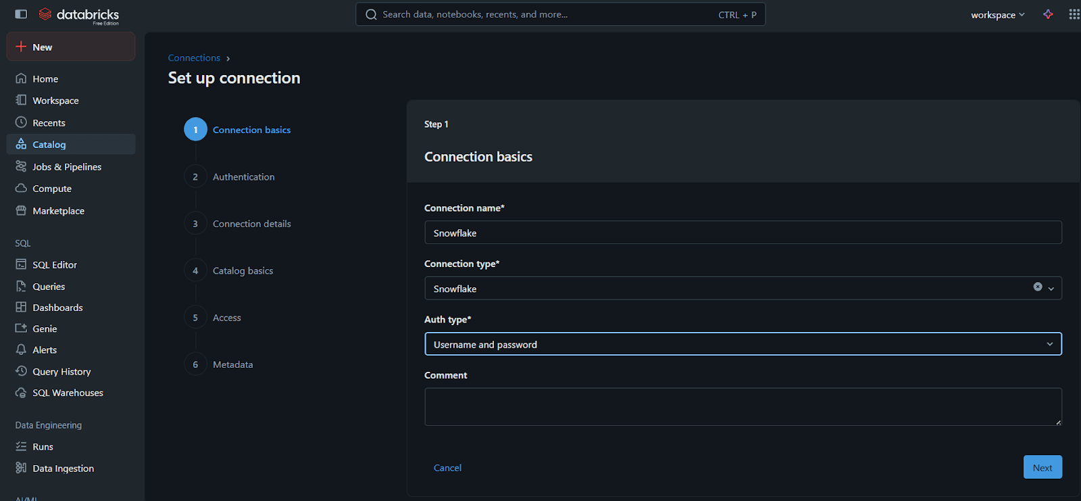
Task: Click the New button label
Action: pyautogui.click(x=43, y=47)
